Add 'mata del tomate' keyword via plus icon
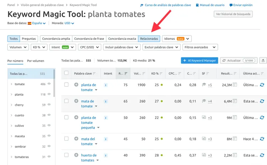 [x=76, y=139]
